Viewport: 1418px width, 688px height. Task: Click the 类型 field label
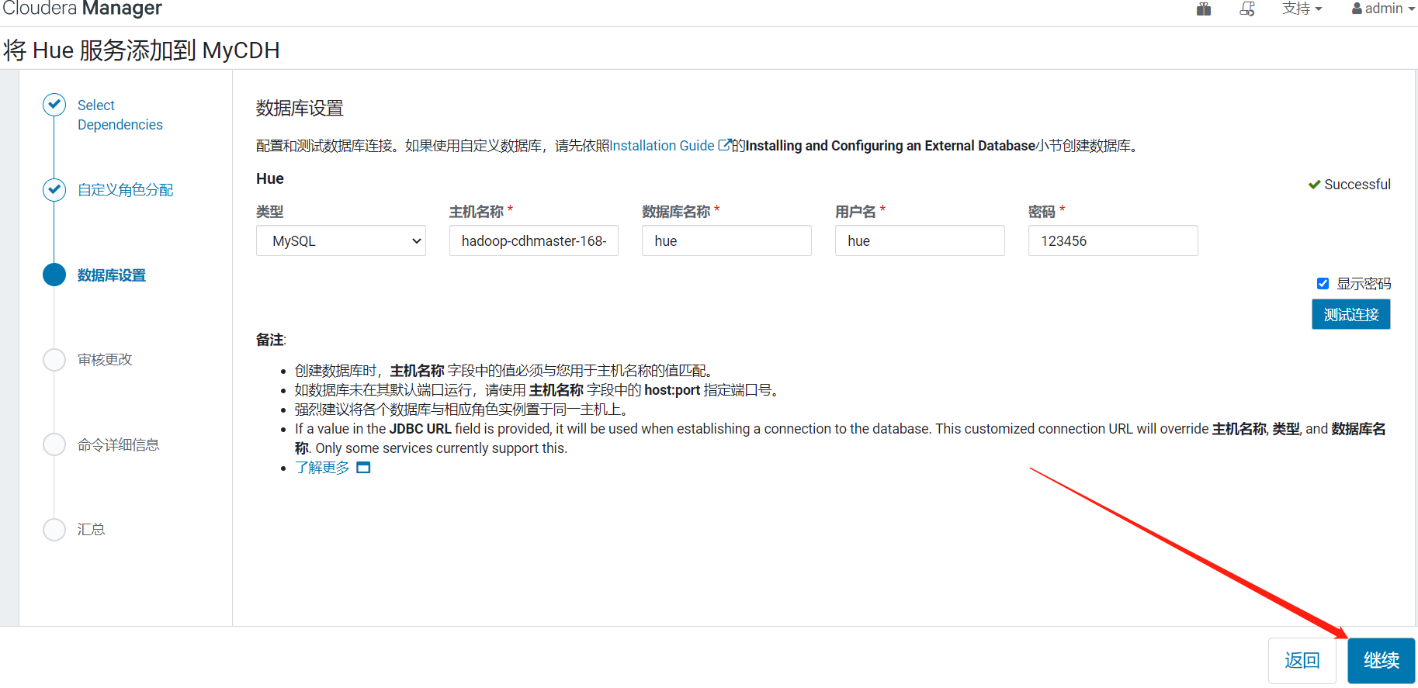coord(269,211)
